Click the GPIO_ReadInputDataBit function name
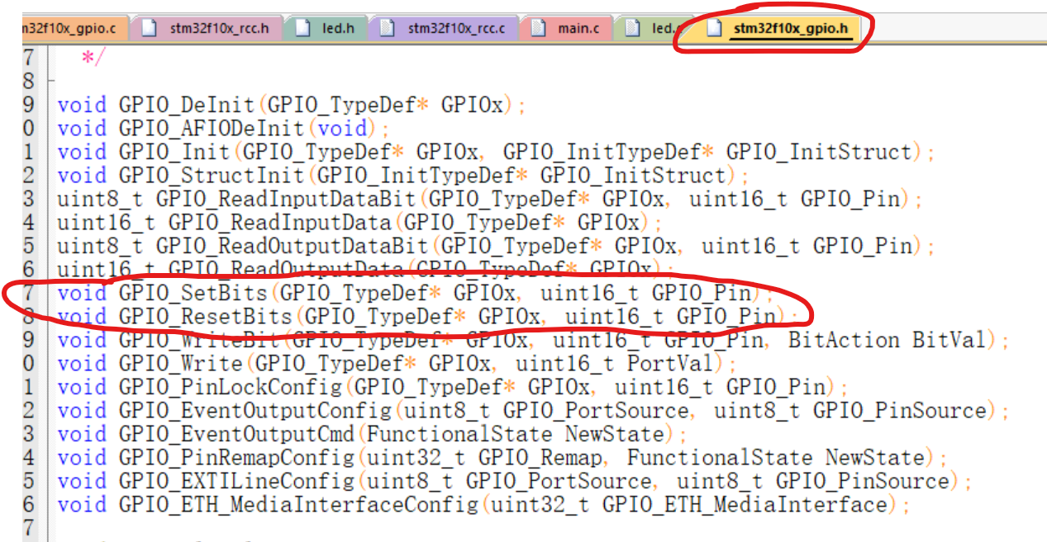 point(288,200)
